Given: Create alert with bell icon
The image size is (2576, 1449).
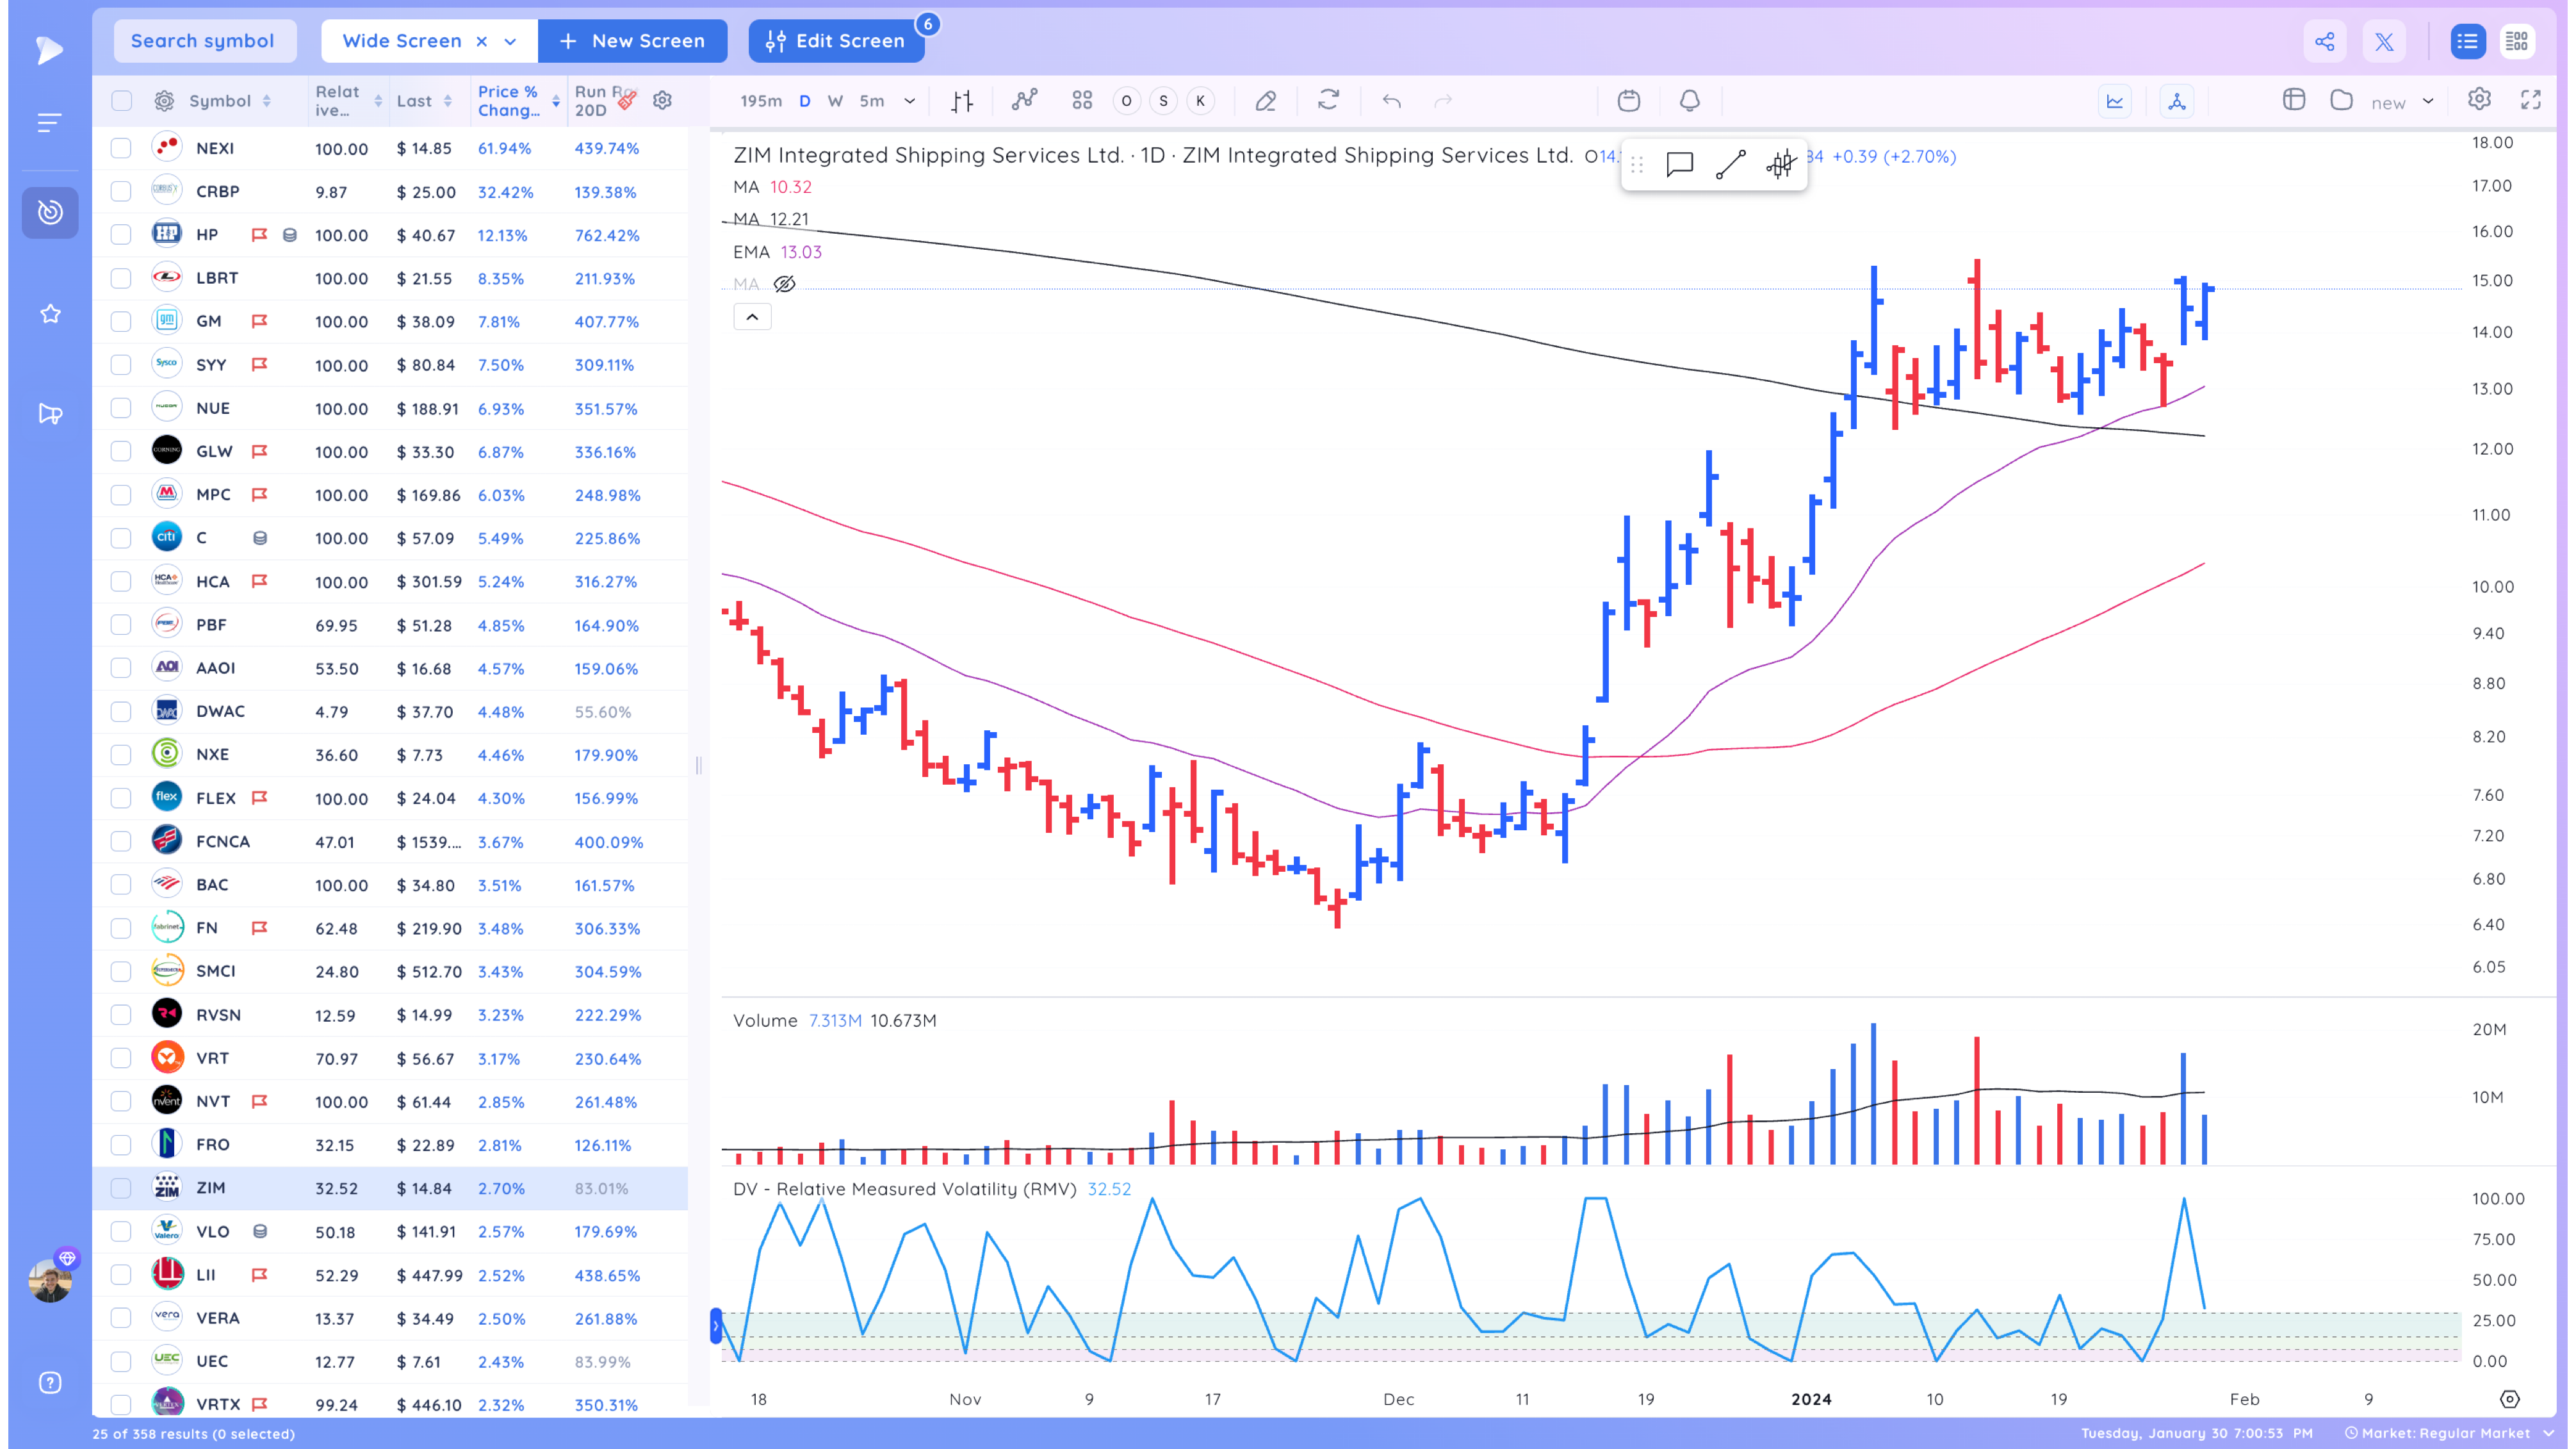Looking at the screenshot, I should 1689,100.
